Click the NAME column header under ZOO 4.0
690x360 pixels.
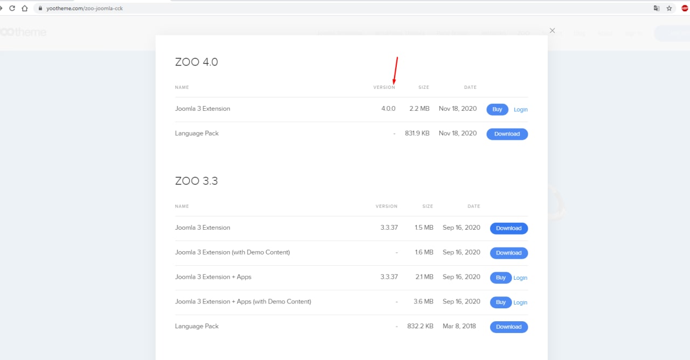(x=182, y=87)
